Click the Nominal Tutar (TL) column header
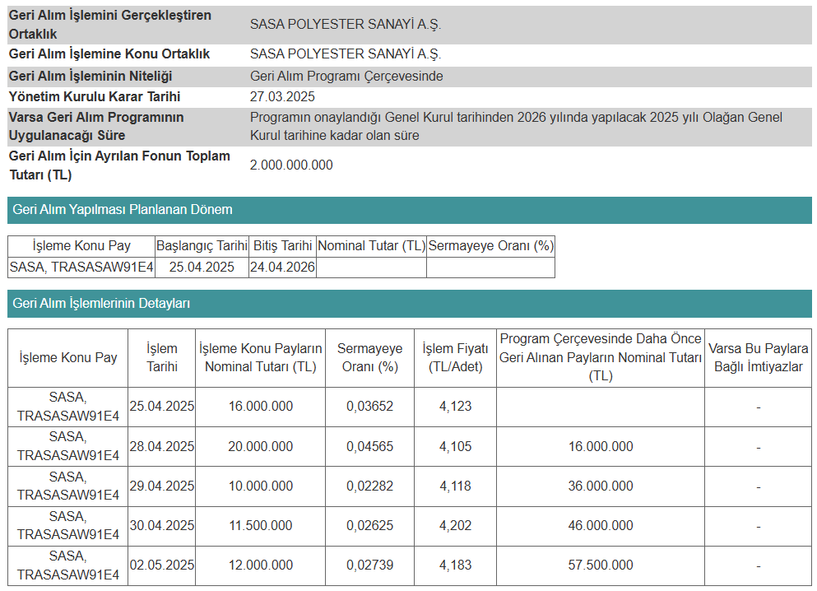Viewport: 817px width, 591px height. click(370, 245)
